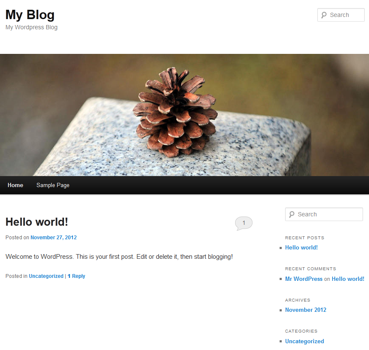This screenshot has width=369, height=350.
Task: Click the bullet beside Uncategorized category
Action: [280, 342]
